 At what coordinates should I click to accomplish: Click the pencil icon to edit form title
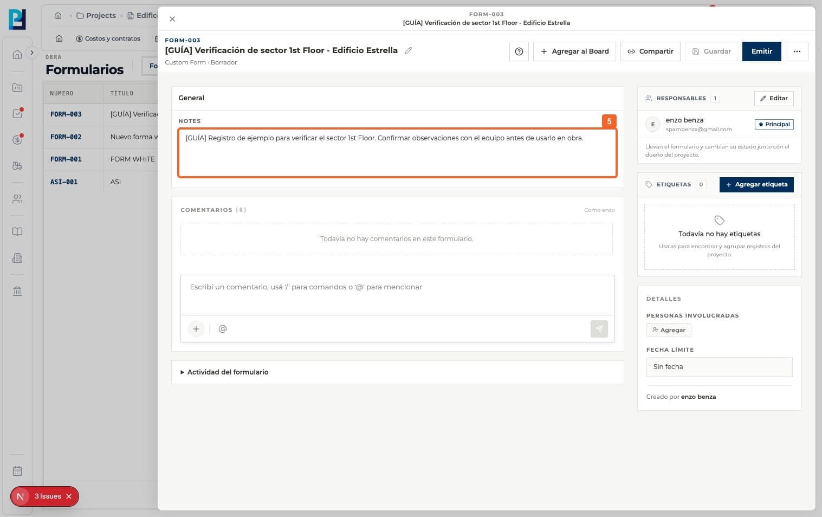coord(409,50)
